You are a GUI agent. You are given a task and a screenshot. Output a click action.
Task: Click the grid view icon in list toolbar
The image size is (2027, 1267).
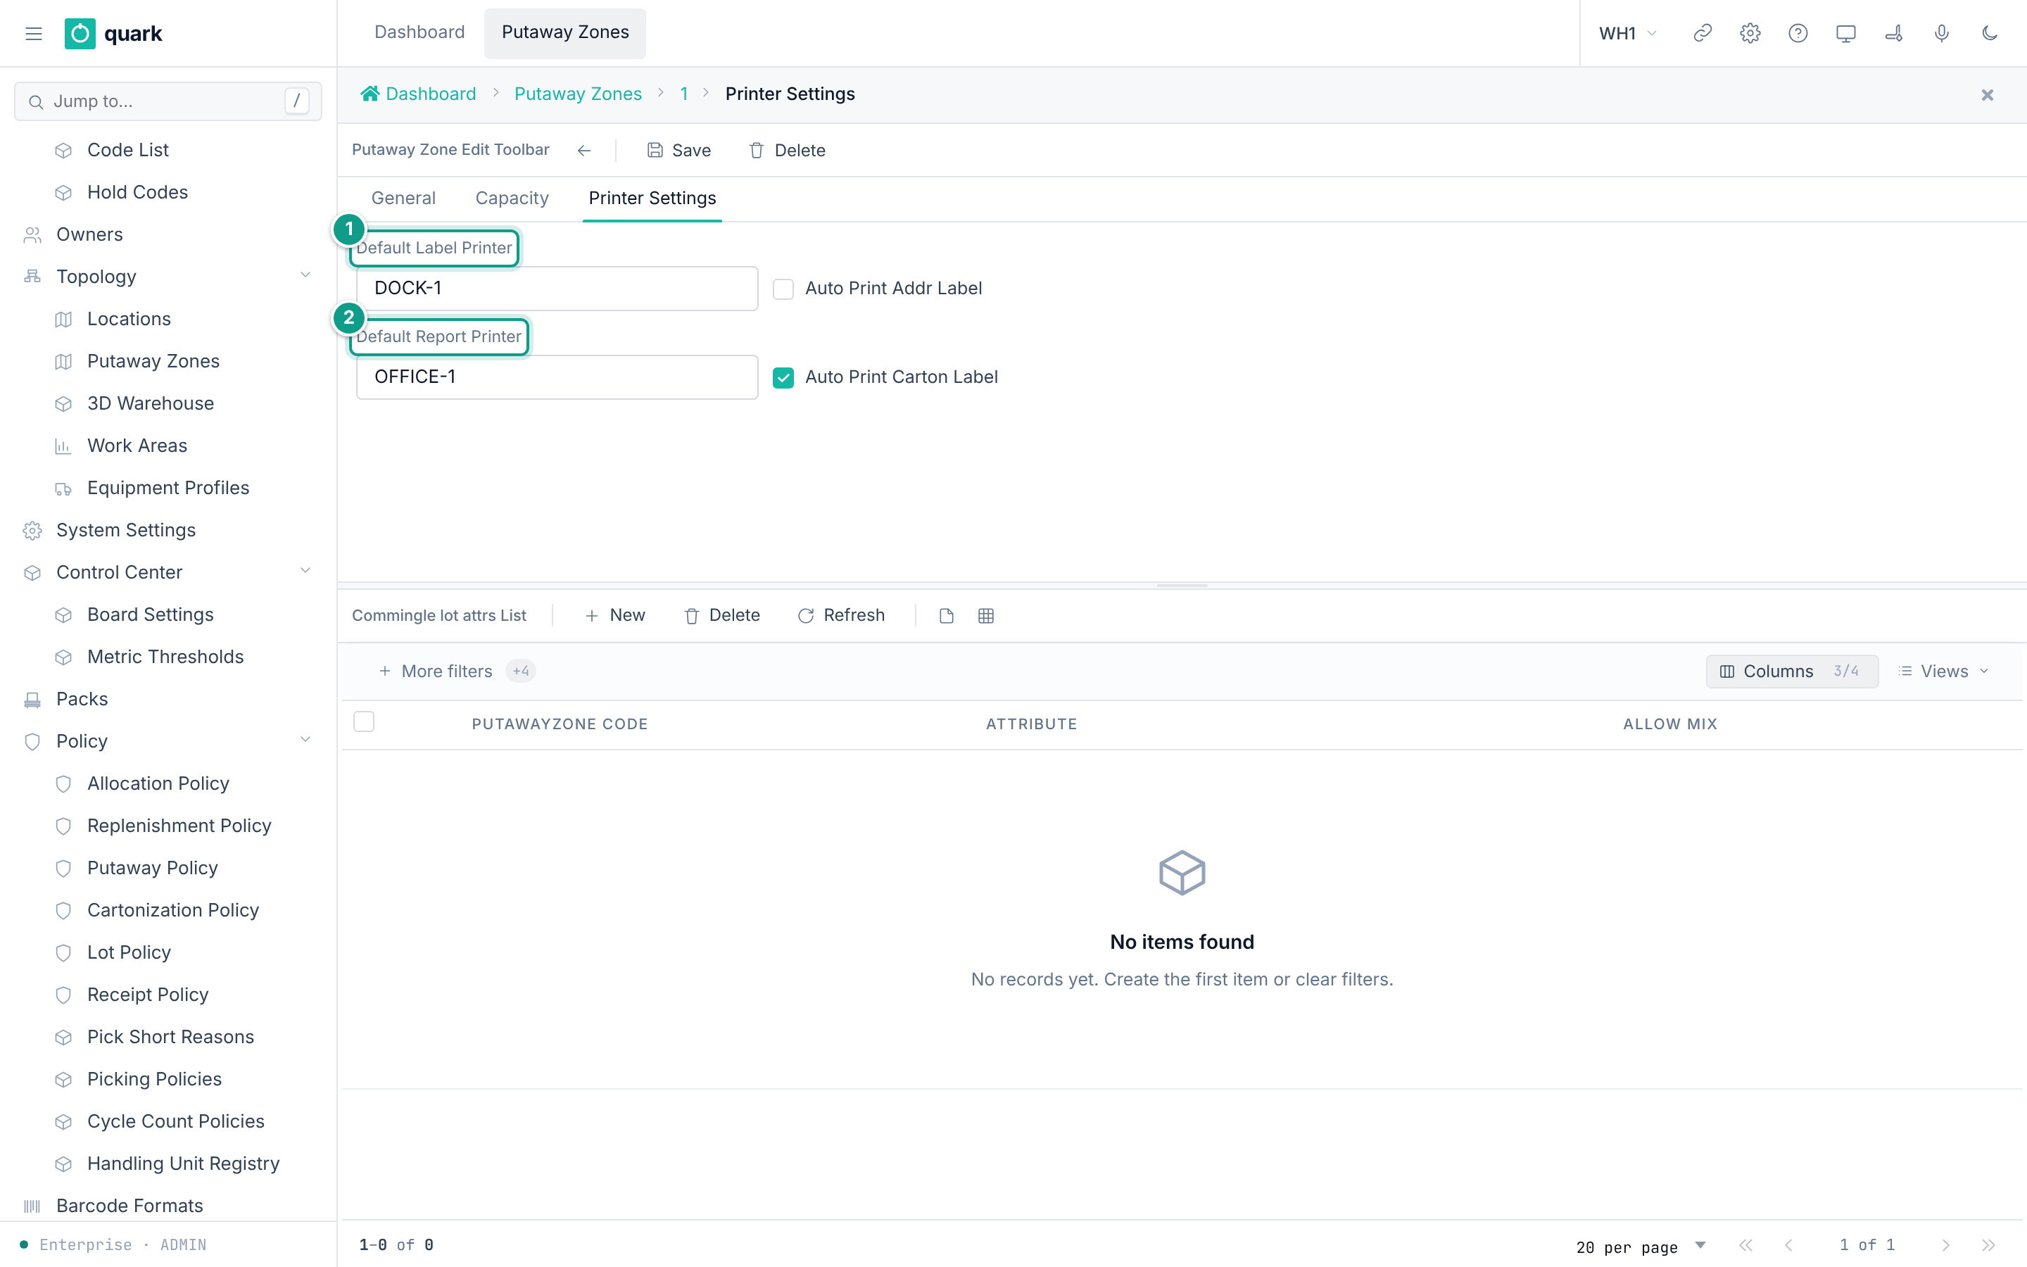pyautogui.click(x=986, y=616)
